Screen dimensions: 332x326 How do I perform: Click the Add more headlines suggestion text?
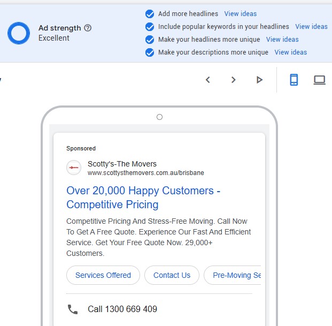(188, 14)
